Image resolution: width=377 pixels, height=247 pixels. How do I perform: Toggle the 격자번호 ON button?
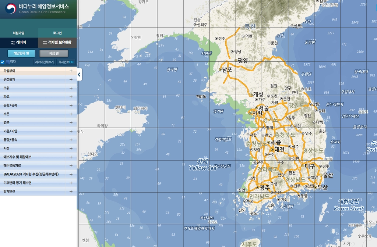[66, 62]
